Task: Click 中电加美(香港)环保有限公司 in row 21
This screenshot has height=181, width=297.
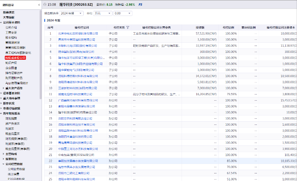Action: tap(76, 155)
